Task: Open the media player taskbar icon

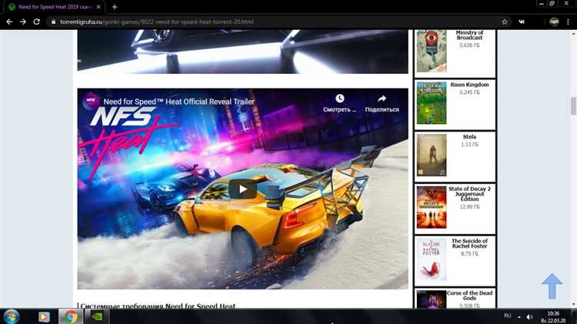Action: click(x=44, y=316)
